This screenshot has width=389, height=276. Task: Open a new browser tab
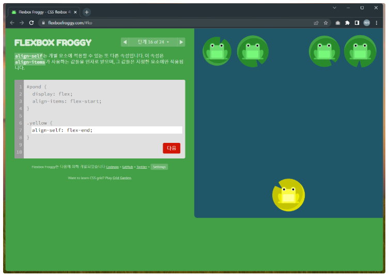[x=87, y=12]
